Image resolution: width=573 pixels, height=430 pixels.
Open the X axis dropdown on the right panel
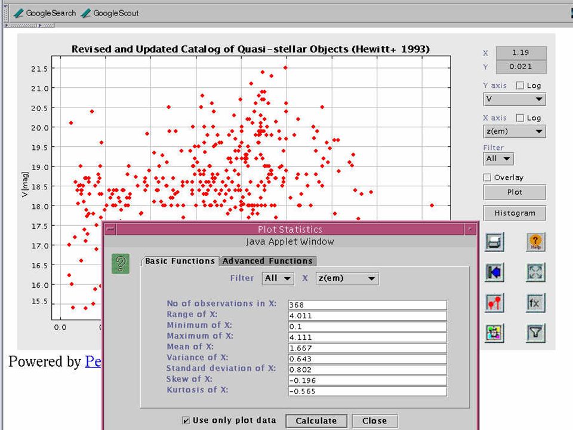point(515,131)
